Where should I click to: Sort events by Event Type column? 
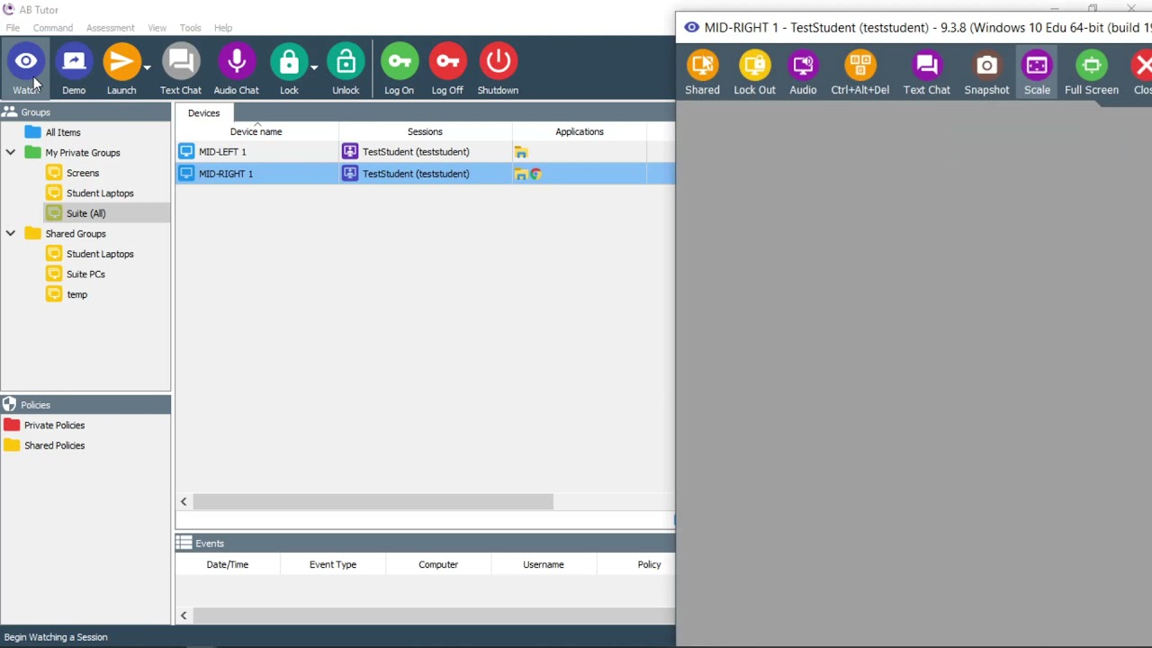point(333,564)
